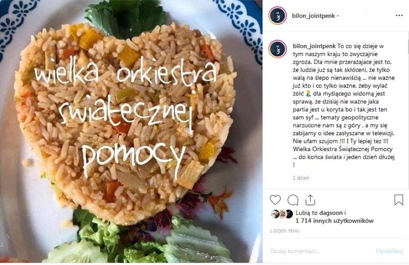The image size is (409, 265).
Task: Click the third liker avatar thumbnail
Action: pyautogui.click(x=289, y=214)
